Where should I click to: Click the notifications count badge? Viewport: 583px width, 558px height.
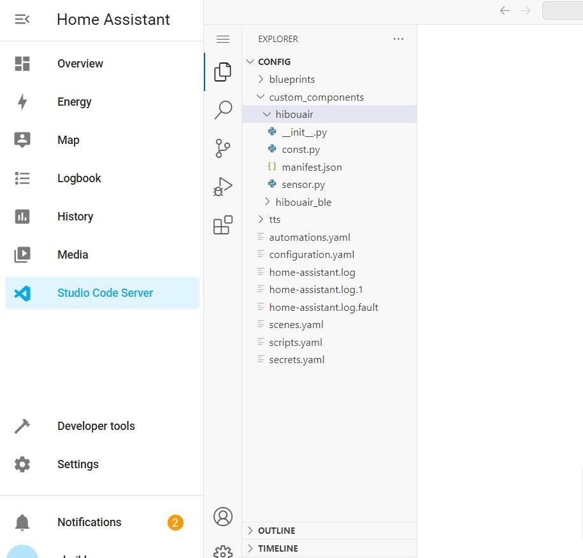coord(175,522)
